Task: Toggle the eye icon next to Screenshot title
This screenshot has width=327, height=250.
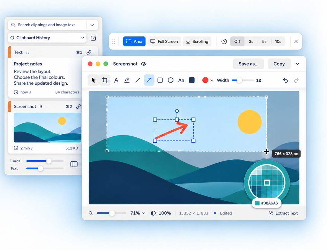Action: coord(144,64)
